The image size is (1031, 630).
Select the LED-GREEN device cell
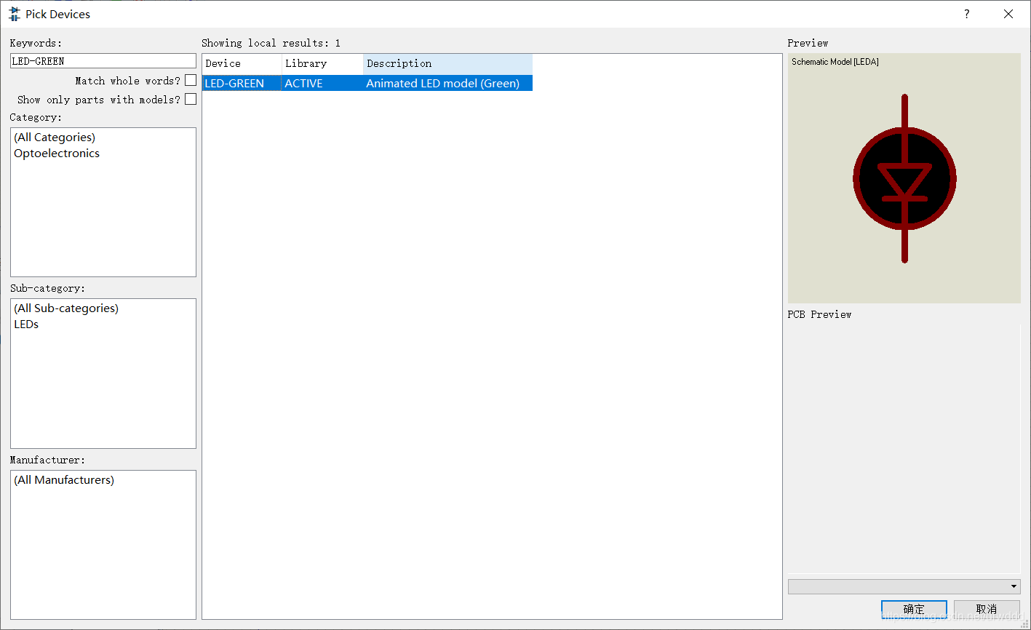tap(242, 83)
